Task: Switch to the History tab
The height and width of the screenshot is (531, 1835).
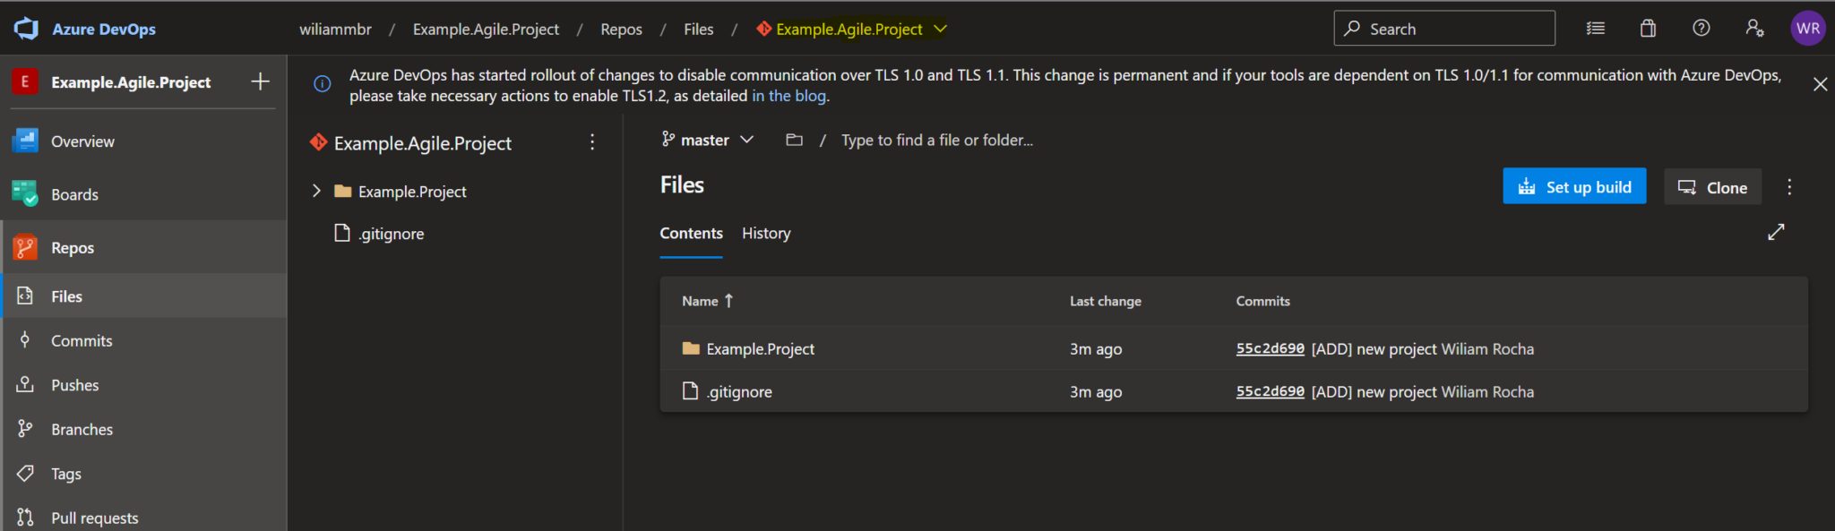Action: [x=766, y=234]
